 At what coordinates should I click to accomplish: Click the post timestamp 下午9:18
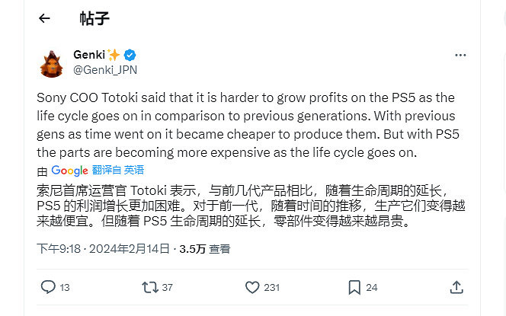tap(61, 248)
